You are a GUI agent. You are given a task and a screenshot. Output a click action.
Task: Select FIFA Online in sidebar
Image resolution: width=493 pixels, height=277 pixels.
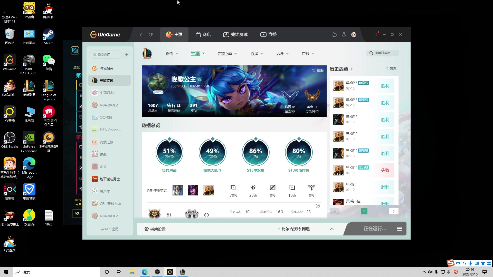pos(109,130)
